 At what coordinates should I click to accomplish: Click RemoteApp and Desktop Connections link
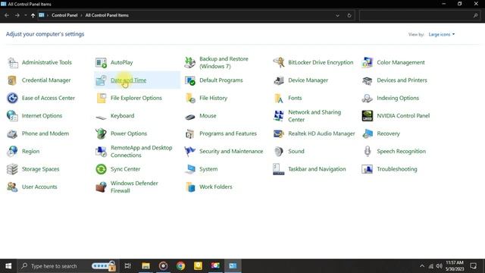click(142, 152)
